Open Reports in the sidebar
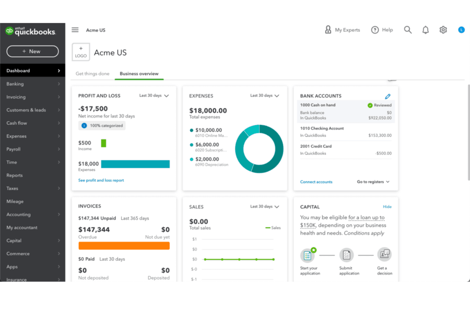 pyautogui.click(x=33, y=175)
